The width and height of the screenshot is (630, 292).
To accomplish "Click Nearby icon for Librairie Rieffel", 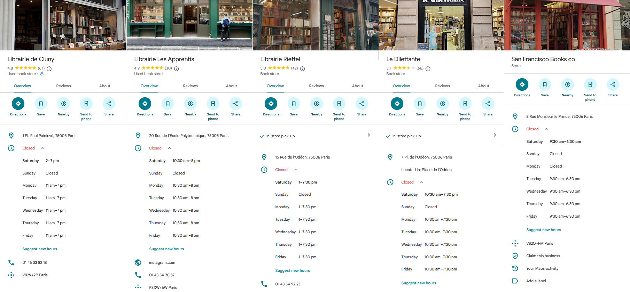I will click(317, 104).
